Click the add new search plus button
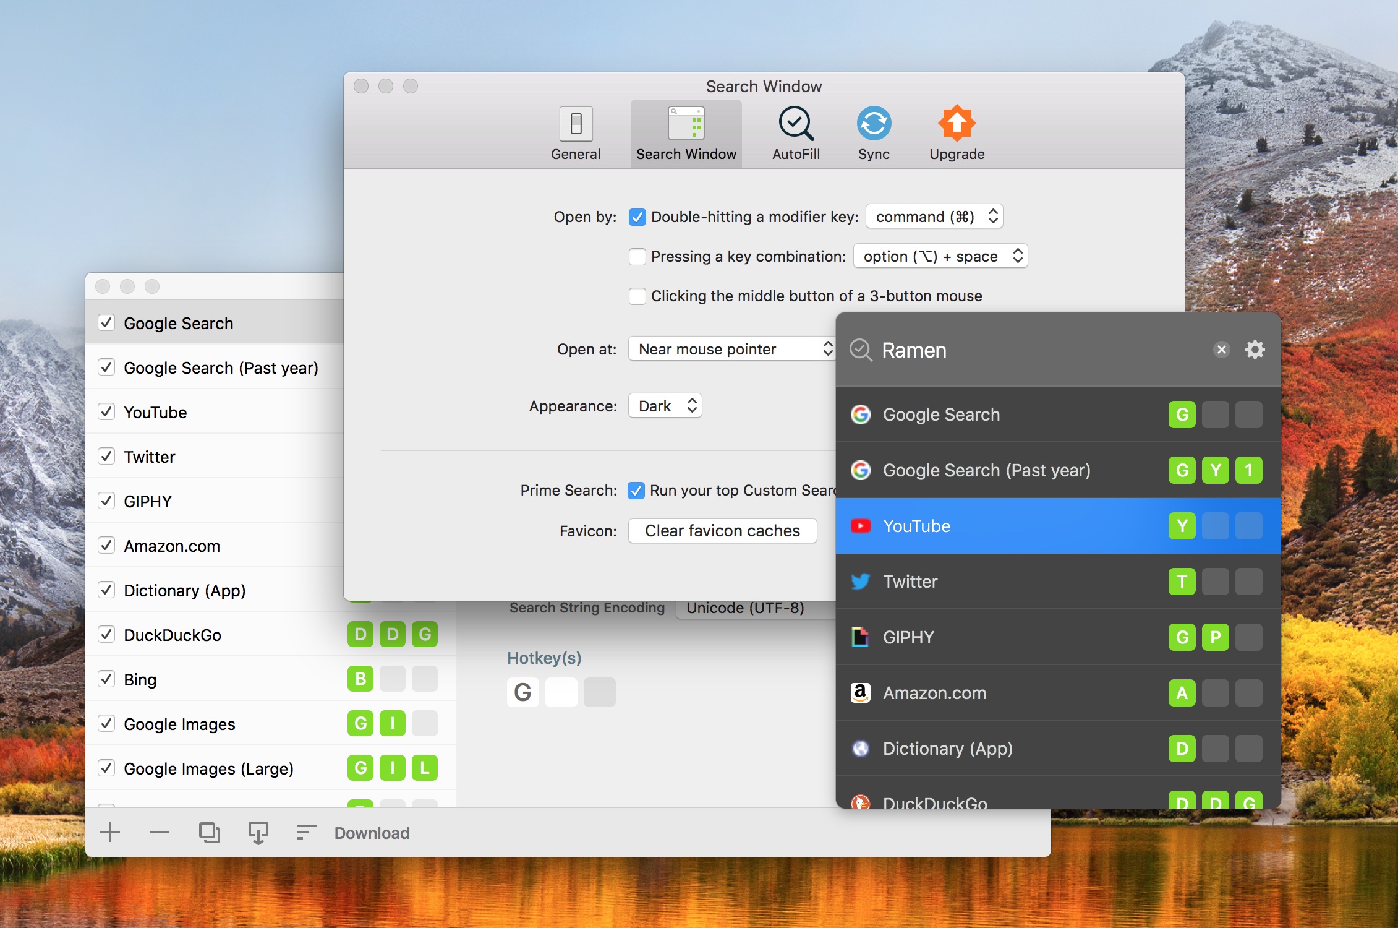Image resolution: width=1398 pixels, height=928 pixels. pyautogui.click(x=111, y=833)
